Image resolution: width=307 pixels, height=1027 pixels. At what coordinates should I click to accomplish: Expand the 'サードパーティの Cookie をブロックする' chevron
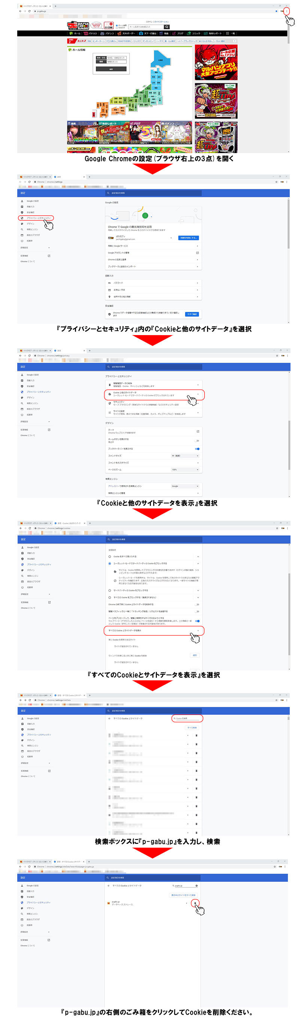(x=198, y=591)
